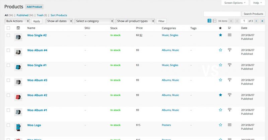The height and width of the screenshot is (140, 268).
Task: Open Show all product types dropdown
Action: pos(135,21)
